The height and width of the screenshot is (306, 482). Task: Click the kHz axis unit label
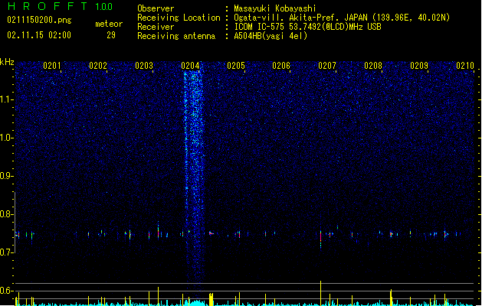tap(7, 62)
